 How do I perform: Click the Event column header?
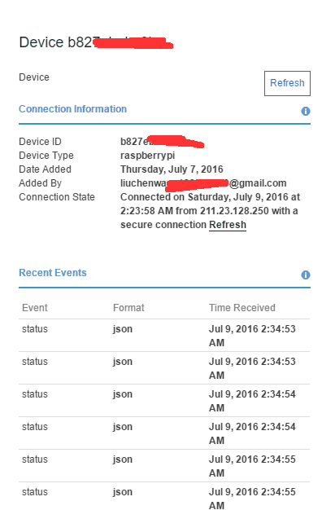pos(35,308)
